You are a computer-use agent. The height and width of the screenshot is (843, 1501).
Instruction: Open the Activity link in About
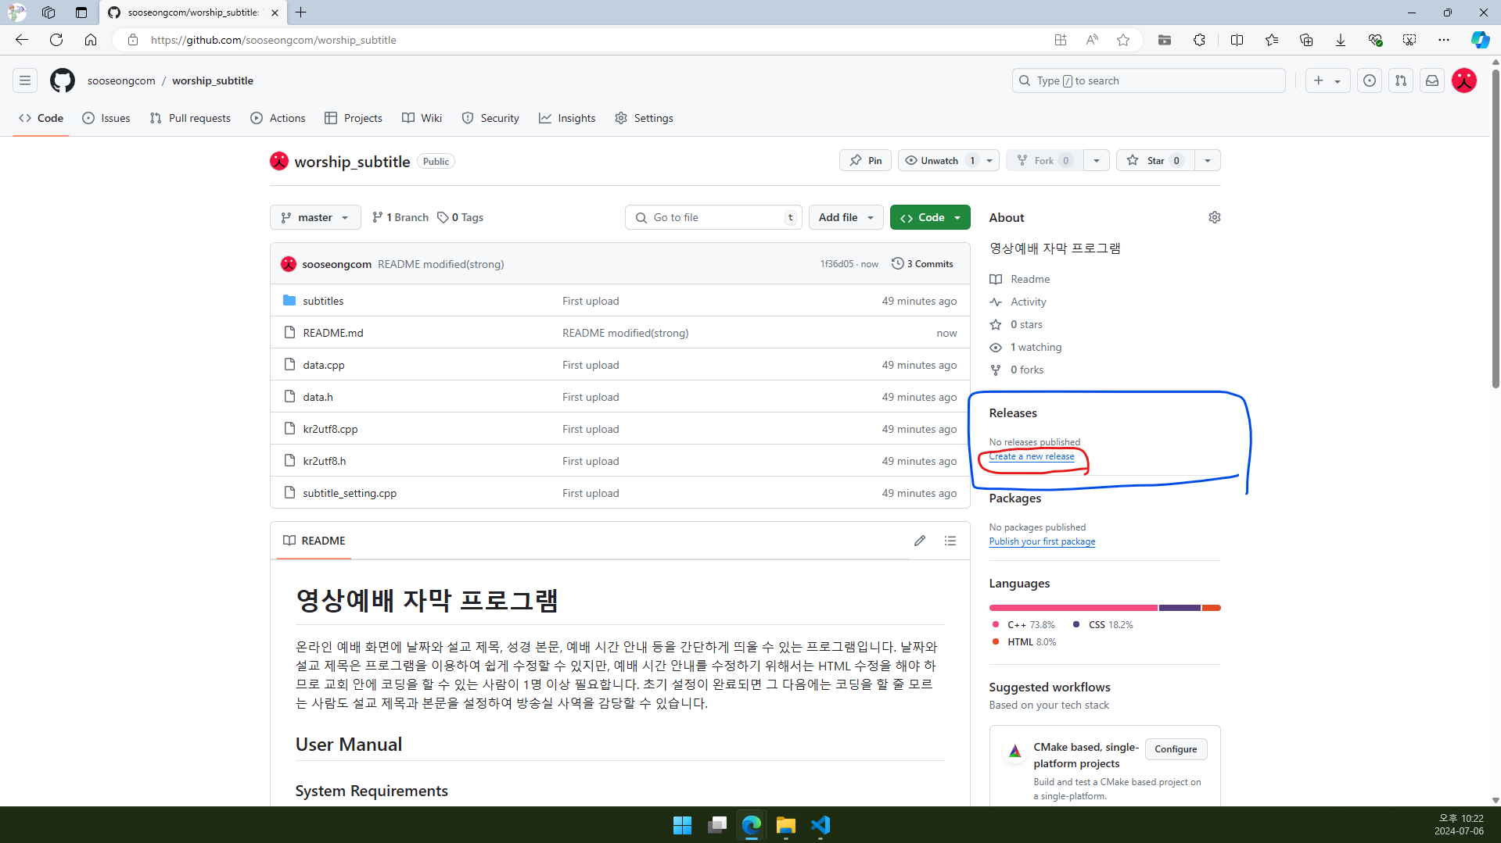point(1028,302)
